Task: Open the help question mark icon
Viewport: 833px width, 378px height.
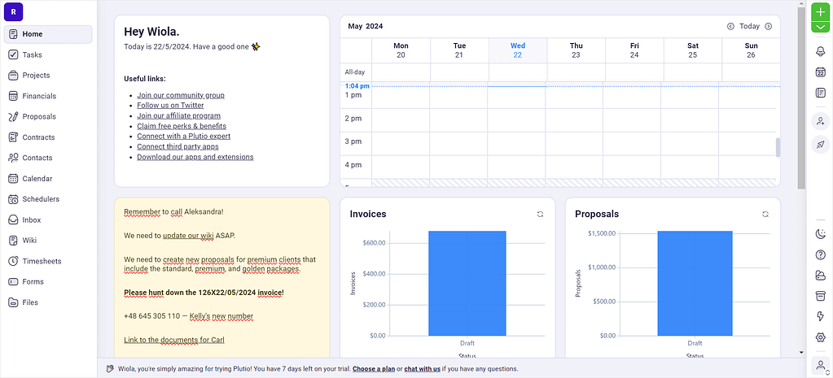Action: click(820, 254)
